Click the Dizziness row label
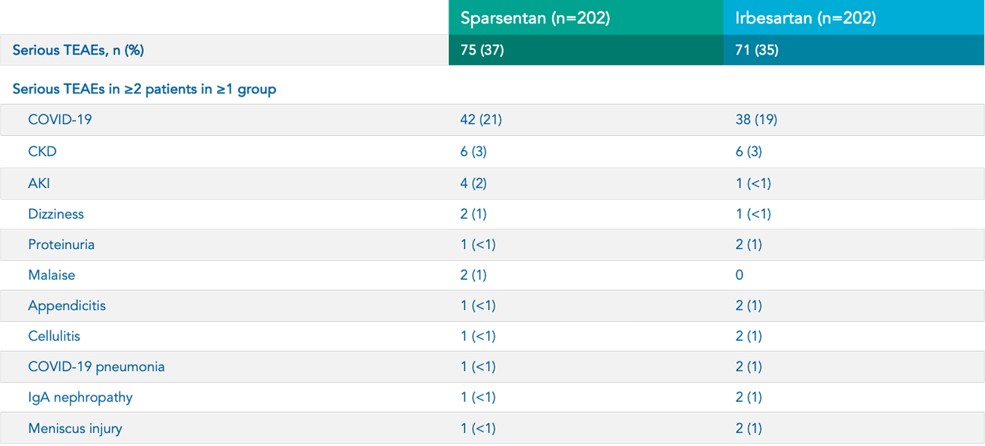985x446 pixels. 56,214
